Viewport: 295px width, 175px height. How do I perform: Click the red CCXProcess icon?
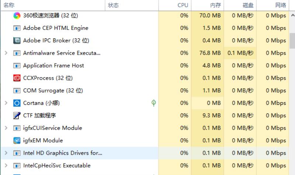[17, 78]
